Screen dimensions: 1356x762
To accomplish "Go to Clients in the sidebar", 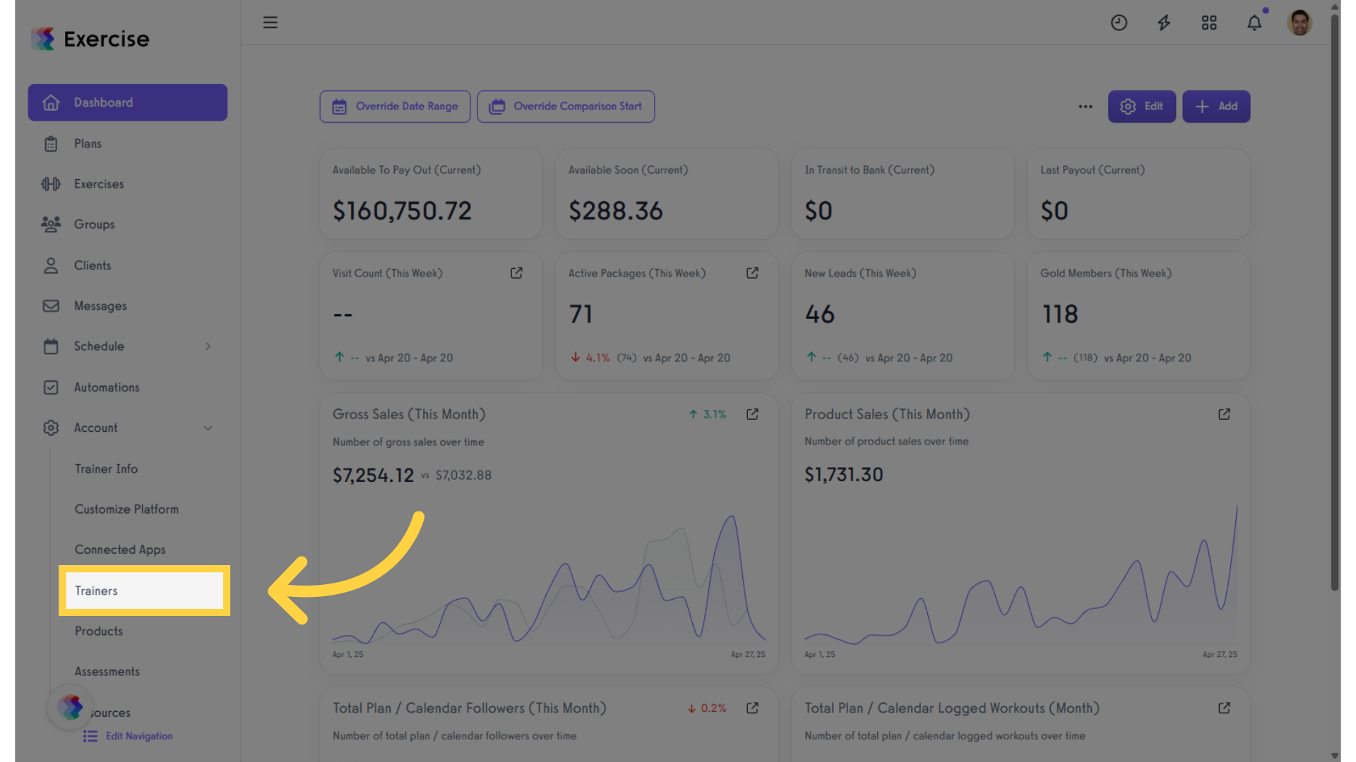I will click(93, 265).
